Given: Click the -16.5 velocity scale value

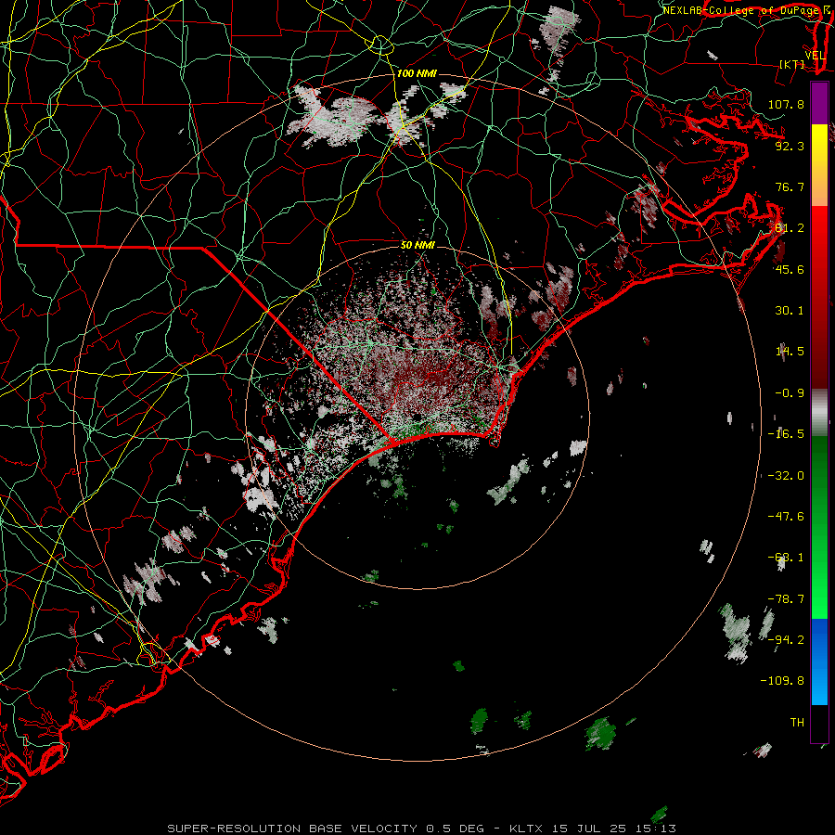Looking at the screenshot, I should coord(786,434).
